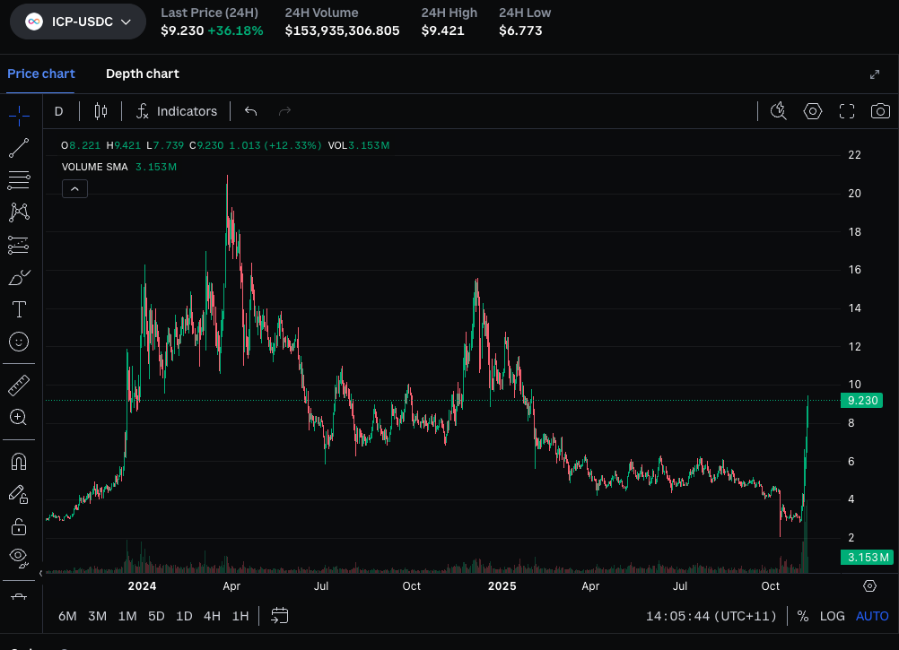899x650 pixels.
Task: Open time axis settings gear icon
Action: tap(869, 585)
